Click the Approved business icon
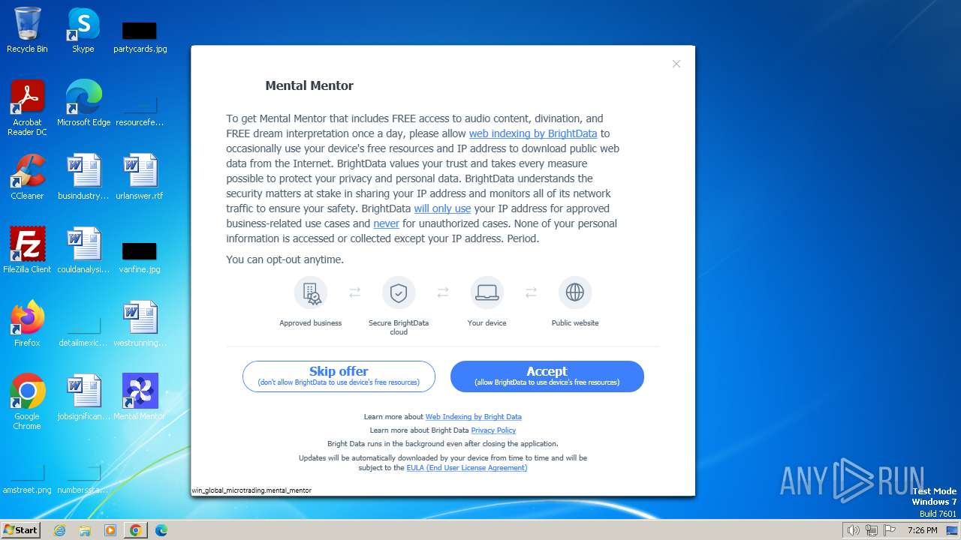This screenshot has height=540, width=961. coord(311,292)
